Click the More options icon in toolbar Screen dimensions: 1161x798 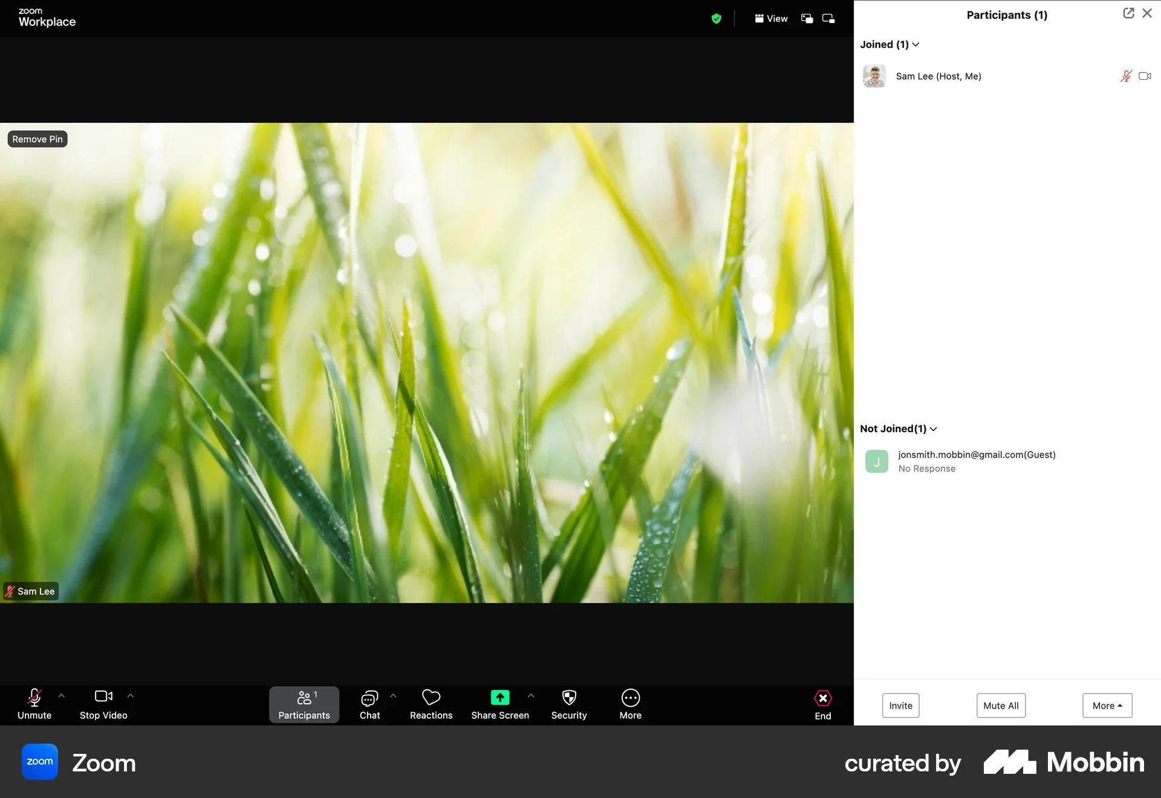[630, 704]
